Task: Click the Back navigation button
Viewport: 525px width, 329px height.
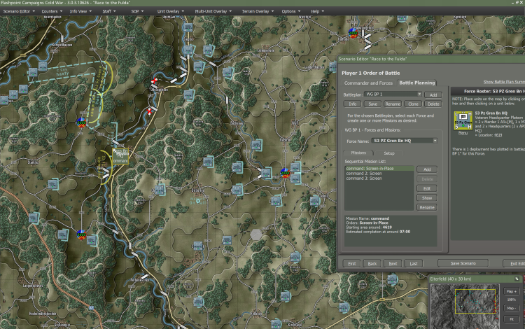Action: click(372, 263)
